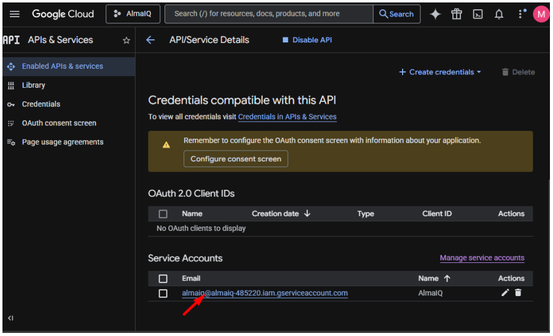553x336 pixels.
Task: Open the main navigation hamburger menu
Action: pos(15,14)
